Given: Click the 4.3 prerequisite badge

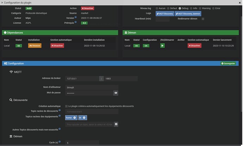Looking at the screenshot, I should tap(84, 23).
